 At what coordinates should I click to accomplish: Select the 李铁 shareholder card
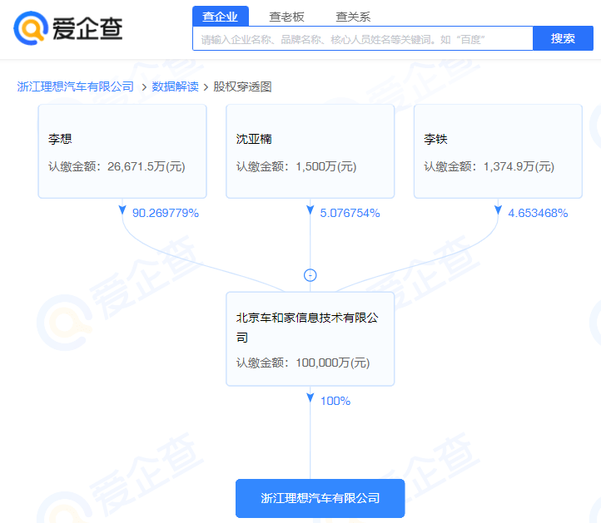pos(498,151)
